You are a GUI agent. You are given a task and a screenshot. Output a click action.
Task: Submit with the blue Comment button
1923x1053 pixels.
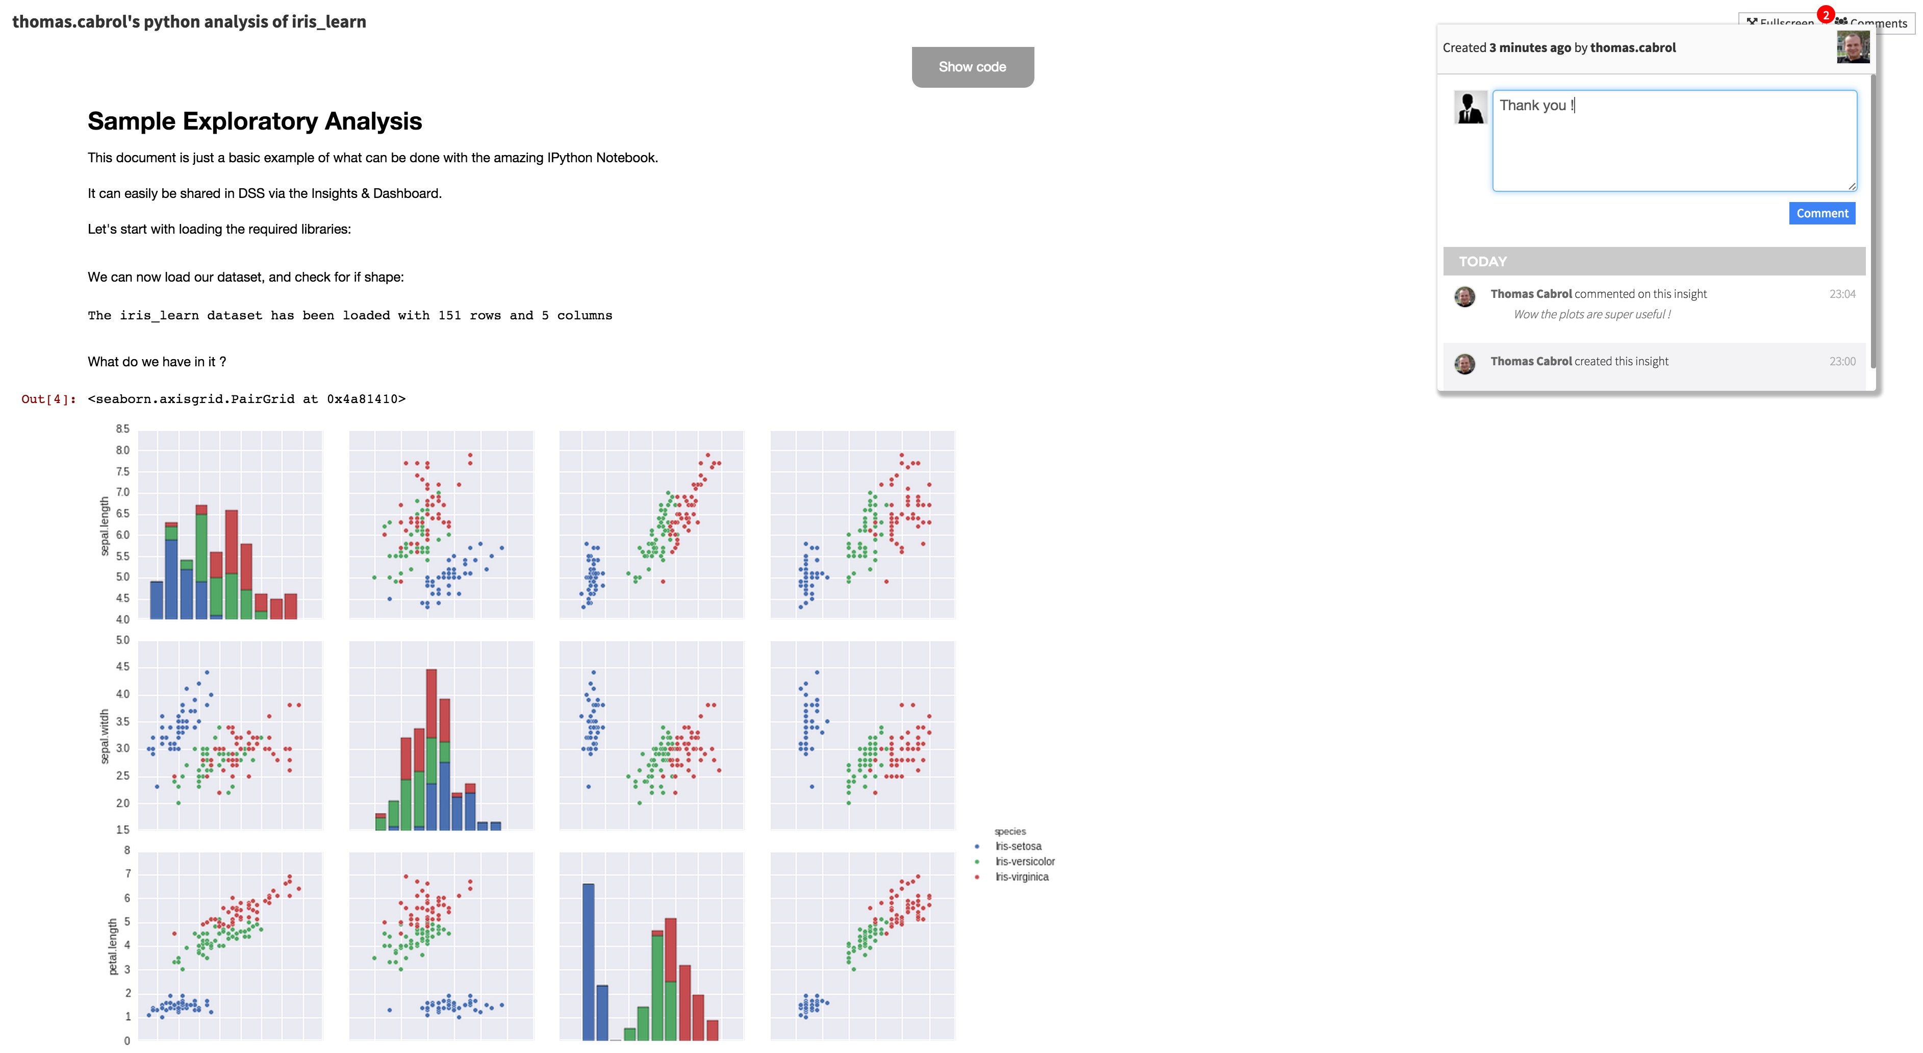(x=1821, y=214)
